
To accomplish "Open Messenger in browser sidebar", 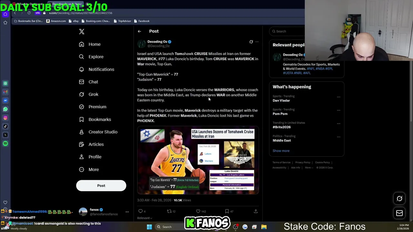I will pyautogui.click(x=5, y=101).
